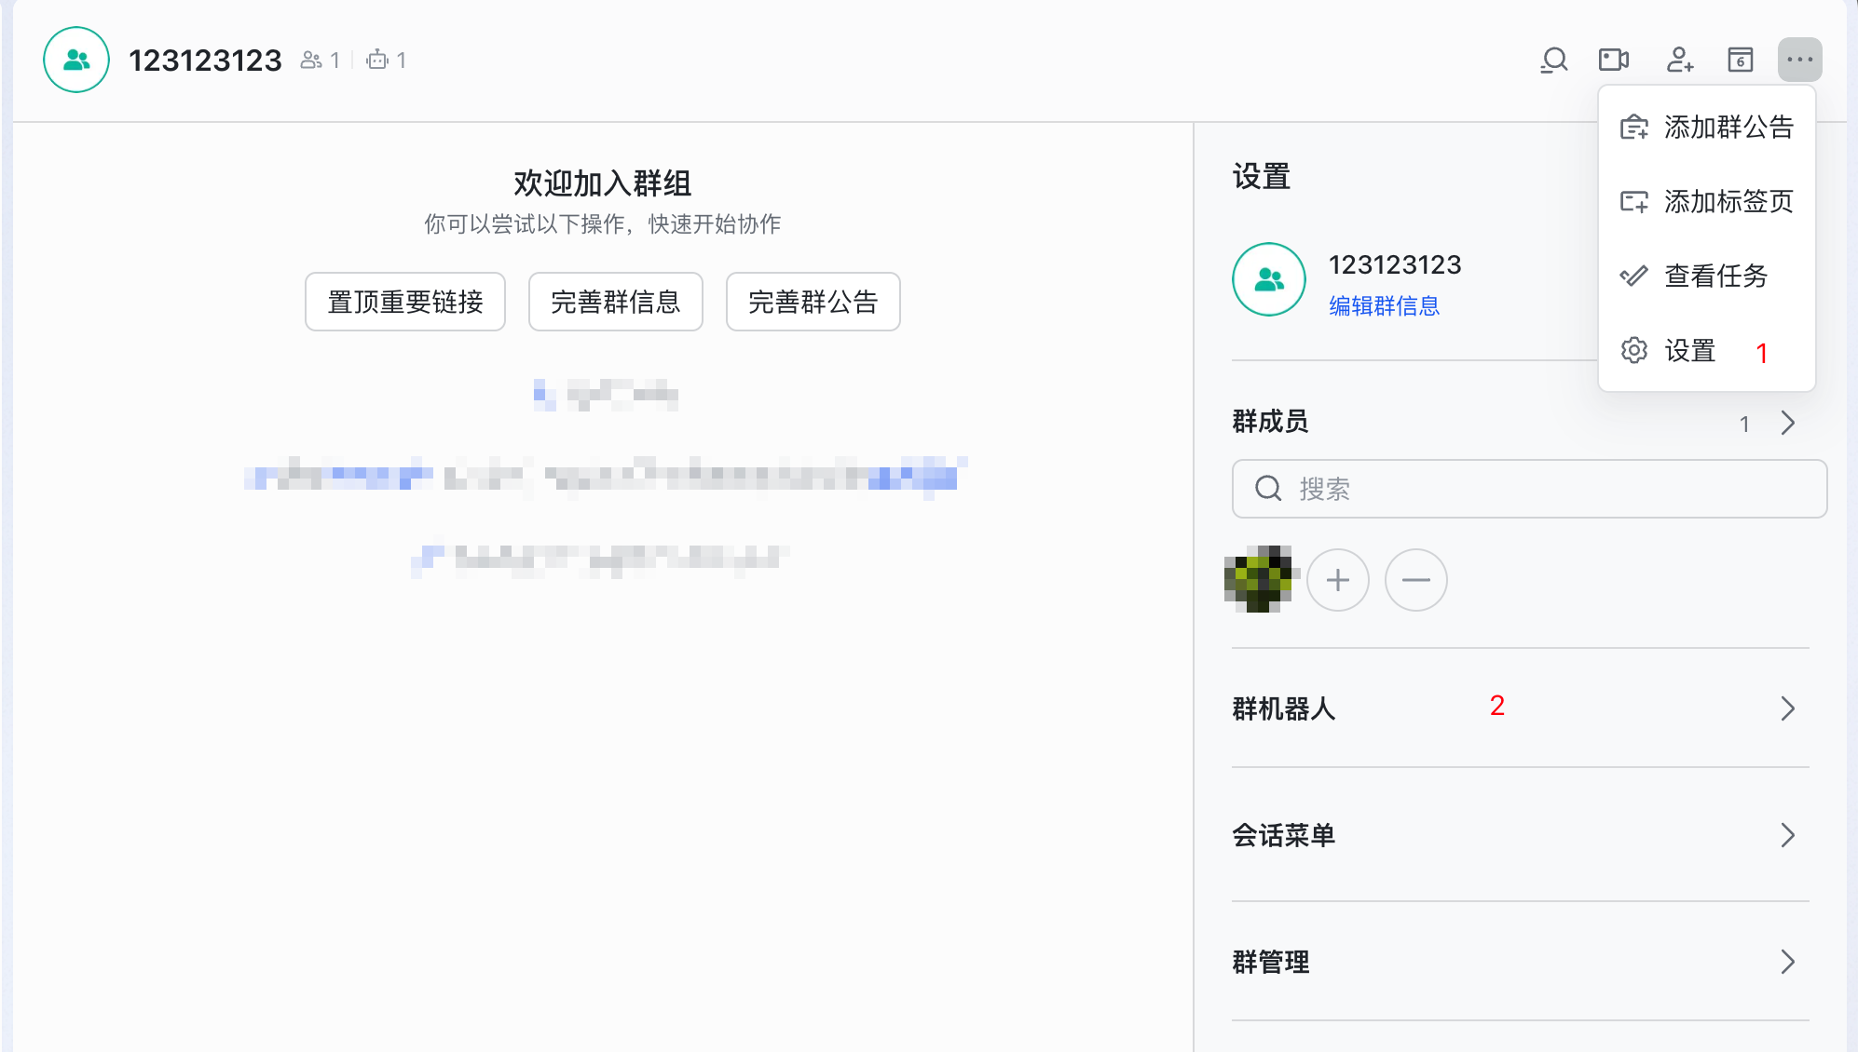Image resolution: width=1858 pixels, height=1052 pixels.
Task: Click the 编辑群信息 link
Action: pyautogui.click(x=1384, y=306)
